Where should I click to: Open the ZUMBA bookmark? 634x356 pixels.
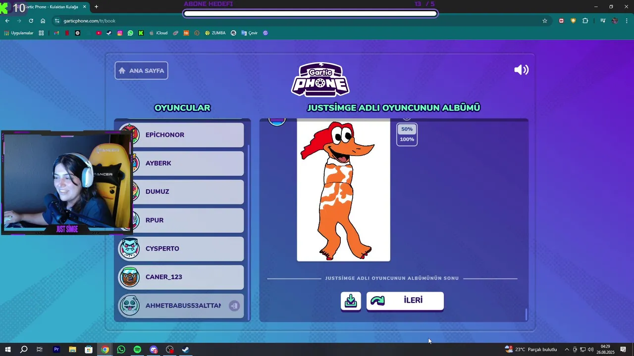pyautogui.click(x=215, y=33)
